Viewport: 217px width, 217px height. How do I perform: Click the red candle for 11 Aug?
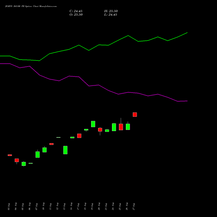tap(52, 144)
